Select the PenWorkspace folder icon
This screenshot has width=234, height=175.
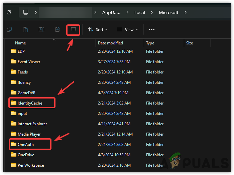click(14, 165)
